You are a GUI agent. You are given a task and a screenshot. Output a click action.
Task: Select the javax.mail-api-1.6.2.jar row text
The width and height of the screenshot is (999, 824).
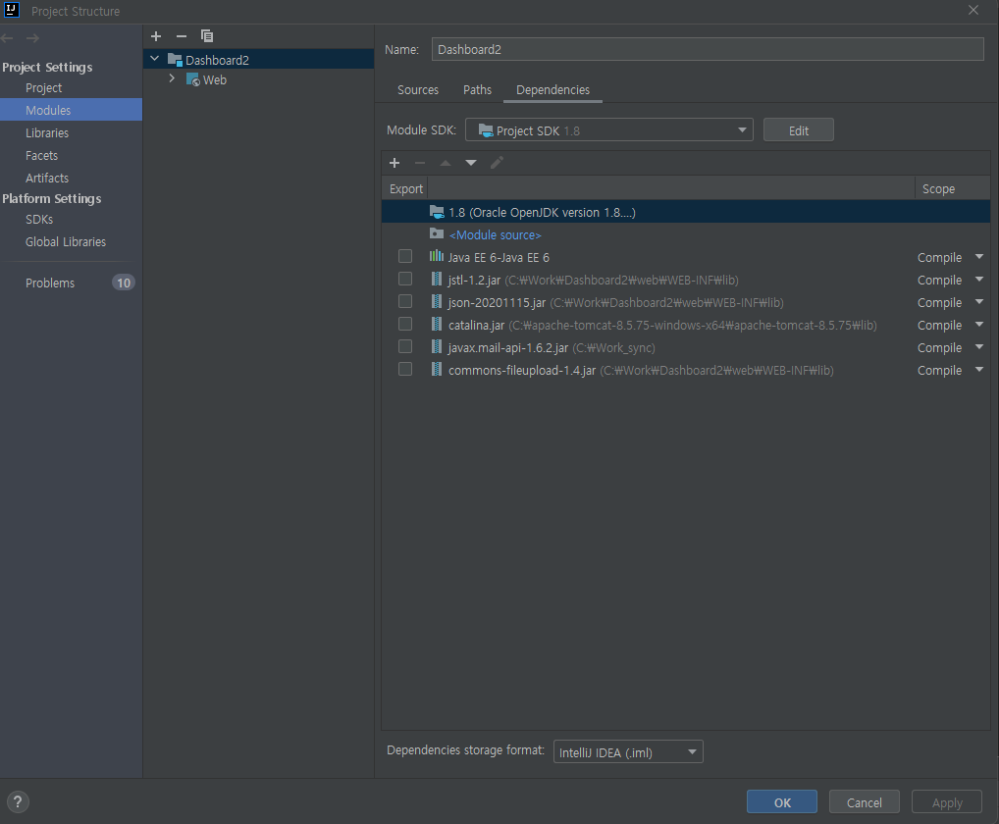pos(552,347)
